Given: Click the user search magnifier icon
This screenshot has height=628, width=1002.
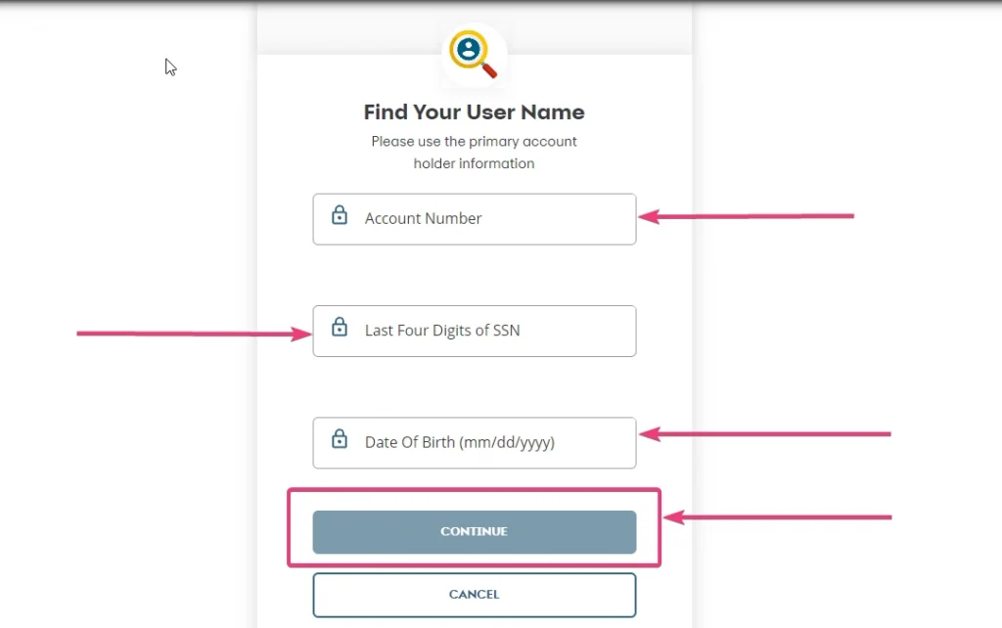Looking at the screenshot, I should coord(474,55).
